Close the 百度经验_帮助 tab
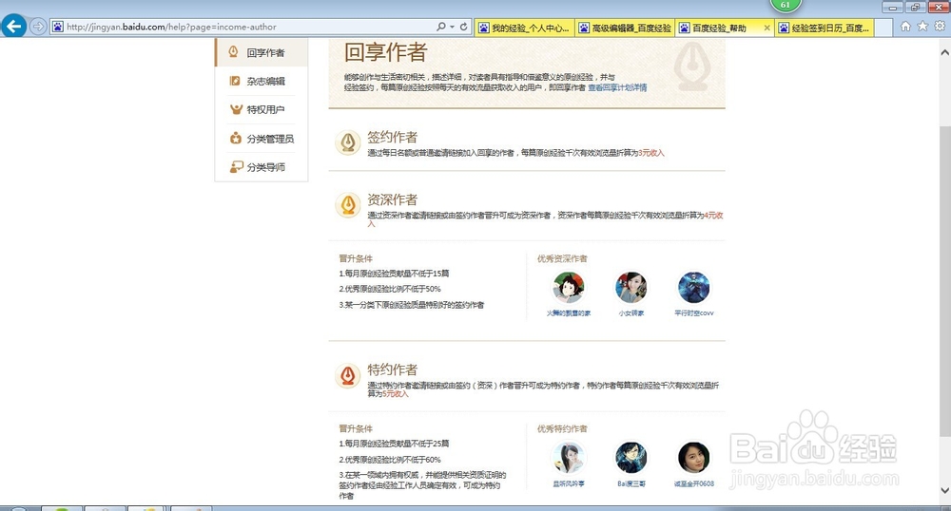 (767, 28)
